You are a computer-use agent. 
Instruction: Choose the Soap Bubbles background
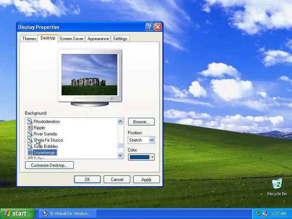tap(46, 146)
